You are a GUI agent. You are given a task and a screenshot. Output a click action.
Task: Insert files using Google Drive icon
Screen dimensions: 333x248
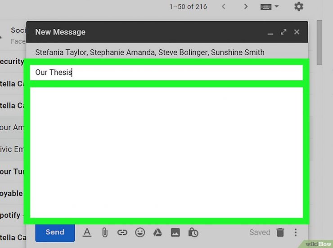click(x=157, y=232)
